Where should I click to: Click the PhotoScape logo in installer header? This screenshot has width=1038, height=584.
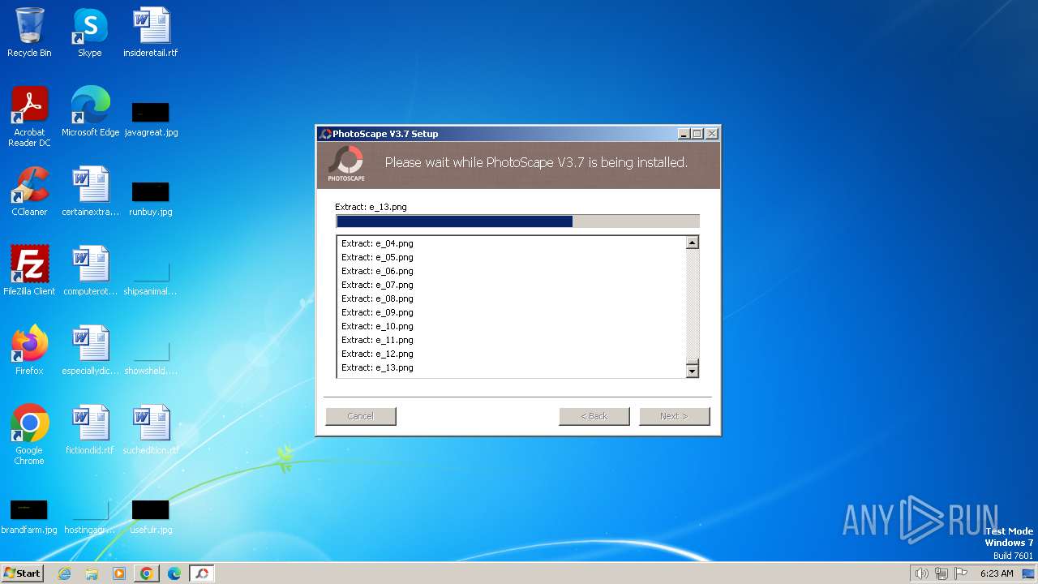[x=346, y=163]
